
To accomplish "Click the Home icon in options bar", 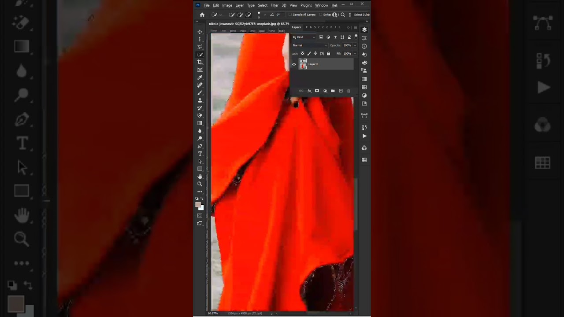I will [202, 15].
